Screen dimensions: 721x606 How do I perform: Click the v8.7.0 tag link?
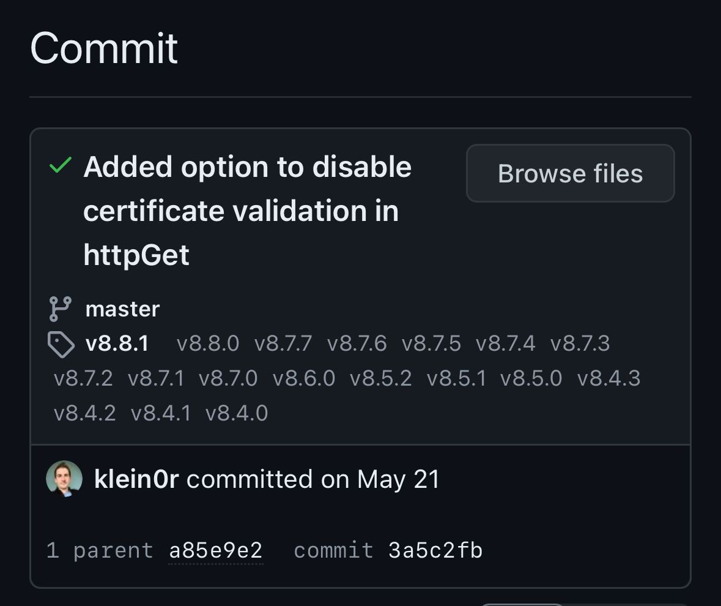click(228, 379)
